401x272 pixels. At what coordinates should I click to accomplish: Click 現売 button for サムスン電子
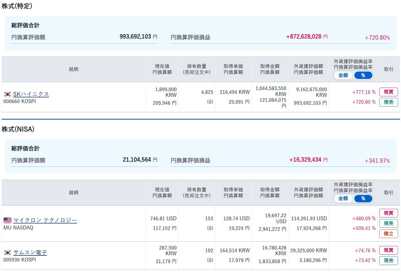tap(389, 261)
